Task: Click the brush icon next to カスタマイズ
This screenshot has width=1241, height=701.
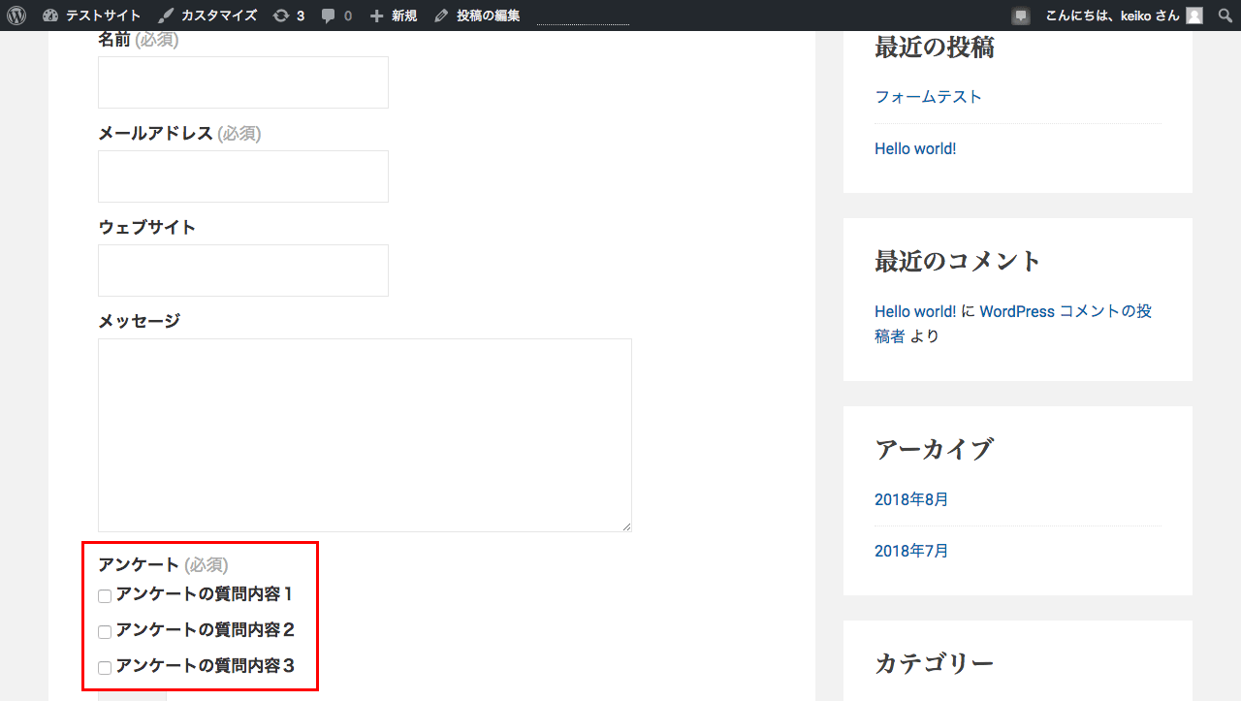Action: [x=166, y=16]
